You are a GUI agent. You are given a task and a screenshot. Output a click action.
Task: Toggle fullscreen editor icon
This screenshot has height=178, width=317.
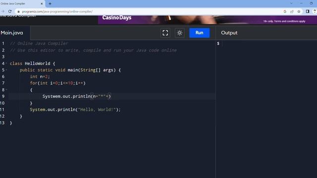click(165, 33)
